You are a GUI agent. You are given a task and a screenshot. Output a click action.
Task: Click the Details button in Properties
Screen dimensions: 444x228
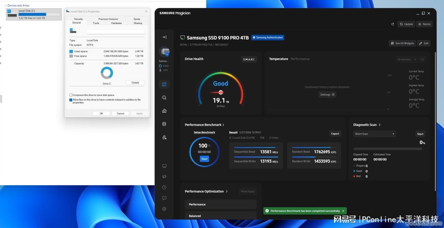135,83
